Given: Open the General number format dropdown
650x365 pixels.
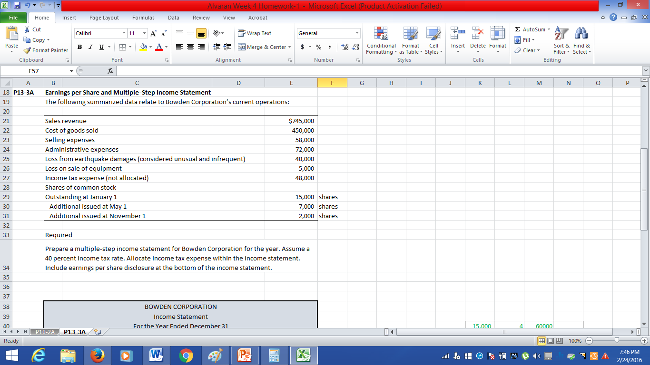Looking at the screenshot, I should pos(357,33).
